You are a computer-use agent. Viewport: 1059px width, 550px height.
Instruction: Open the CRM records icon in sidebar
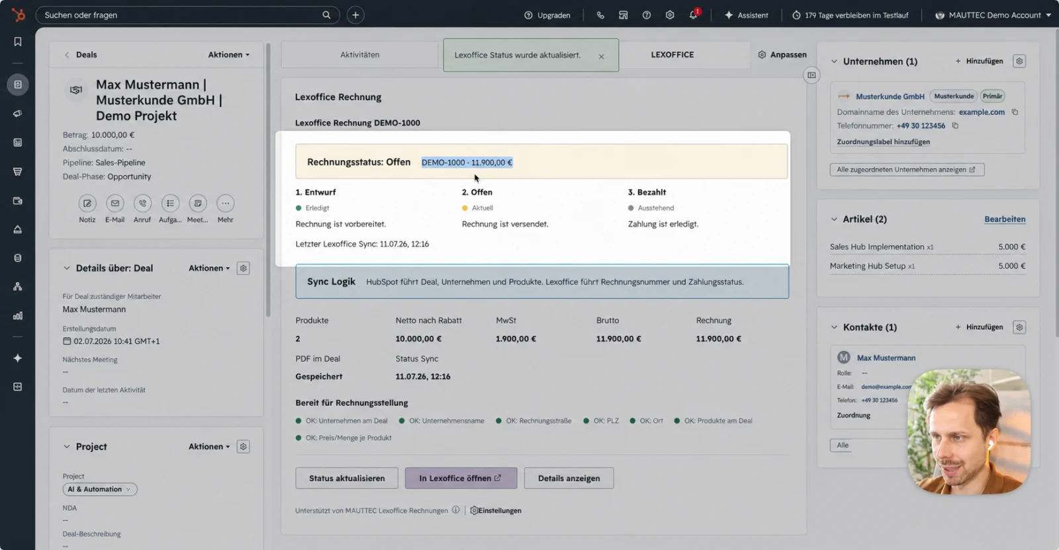(x=18, y=85)
